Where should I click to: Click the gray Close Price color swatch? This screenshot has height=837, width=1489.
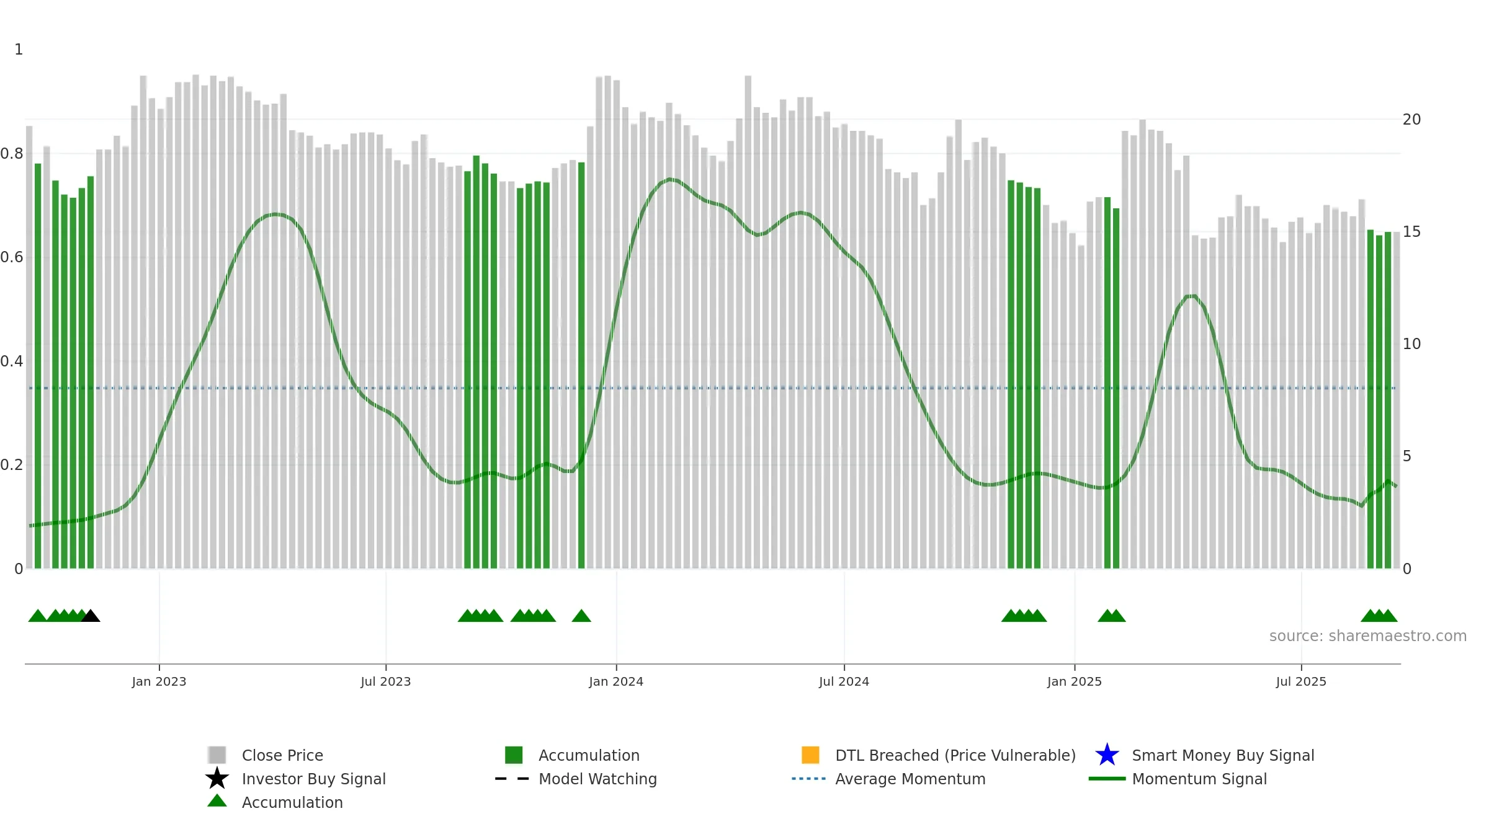(x=217, y=755)
